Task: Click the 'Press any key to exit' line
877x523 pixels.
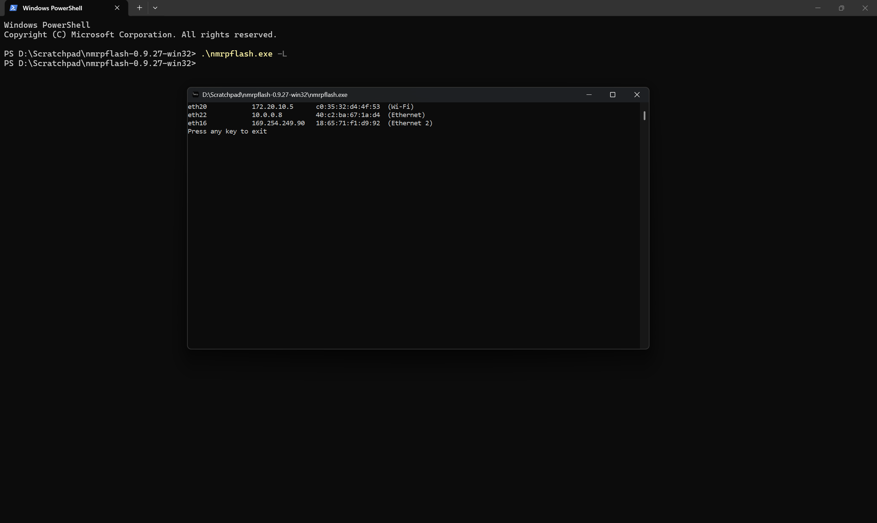Action: pos(227,131)
